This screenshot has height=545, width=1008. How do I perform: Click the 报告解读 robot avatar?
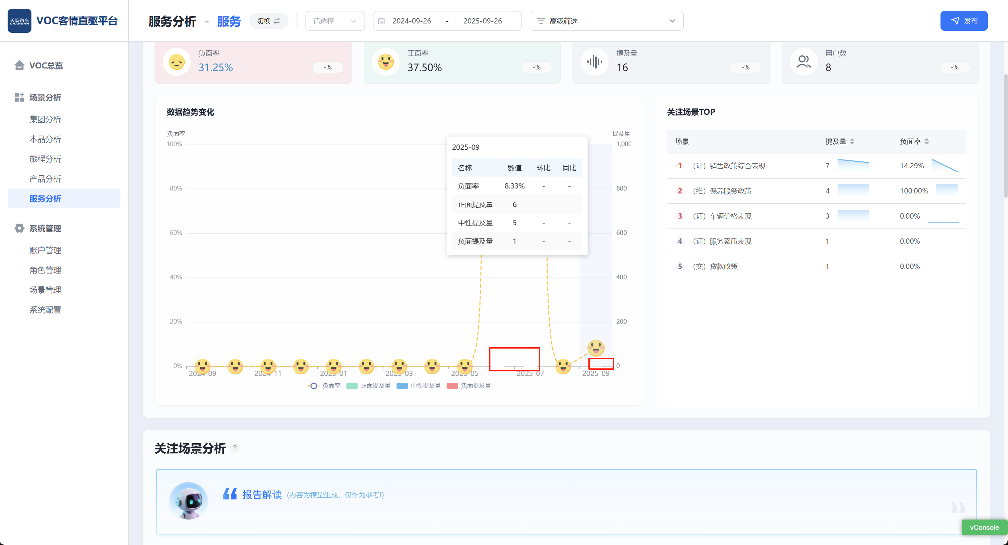(189, 501)
